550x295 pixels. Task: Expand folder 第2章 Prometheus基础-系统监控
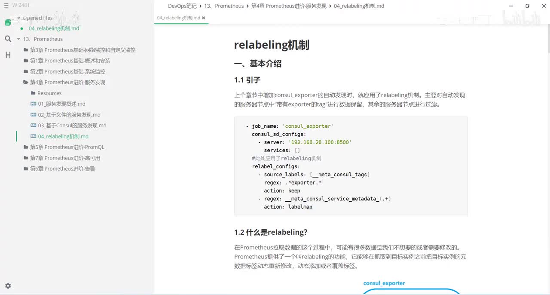point(67,71)
